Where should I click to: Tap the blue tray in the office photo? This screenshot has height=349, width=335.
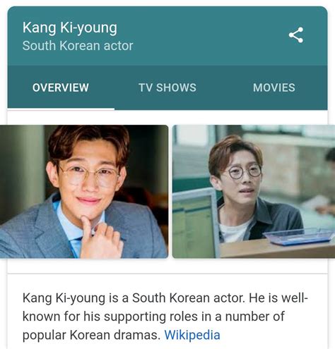tap(299, 236)
